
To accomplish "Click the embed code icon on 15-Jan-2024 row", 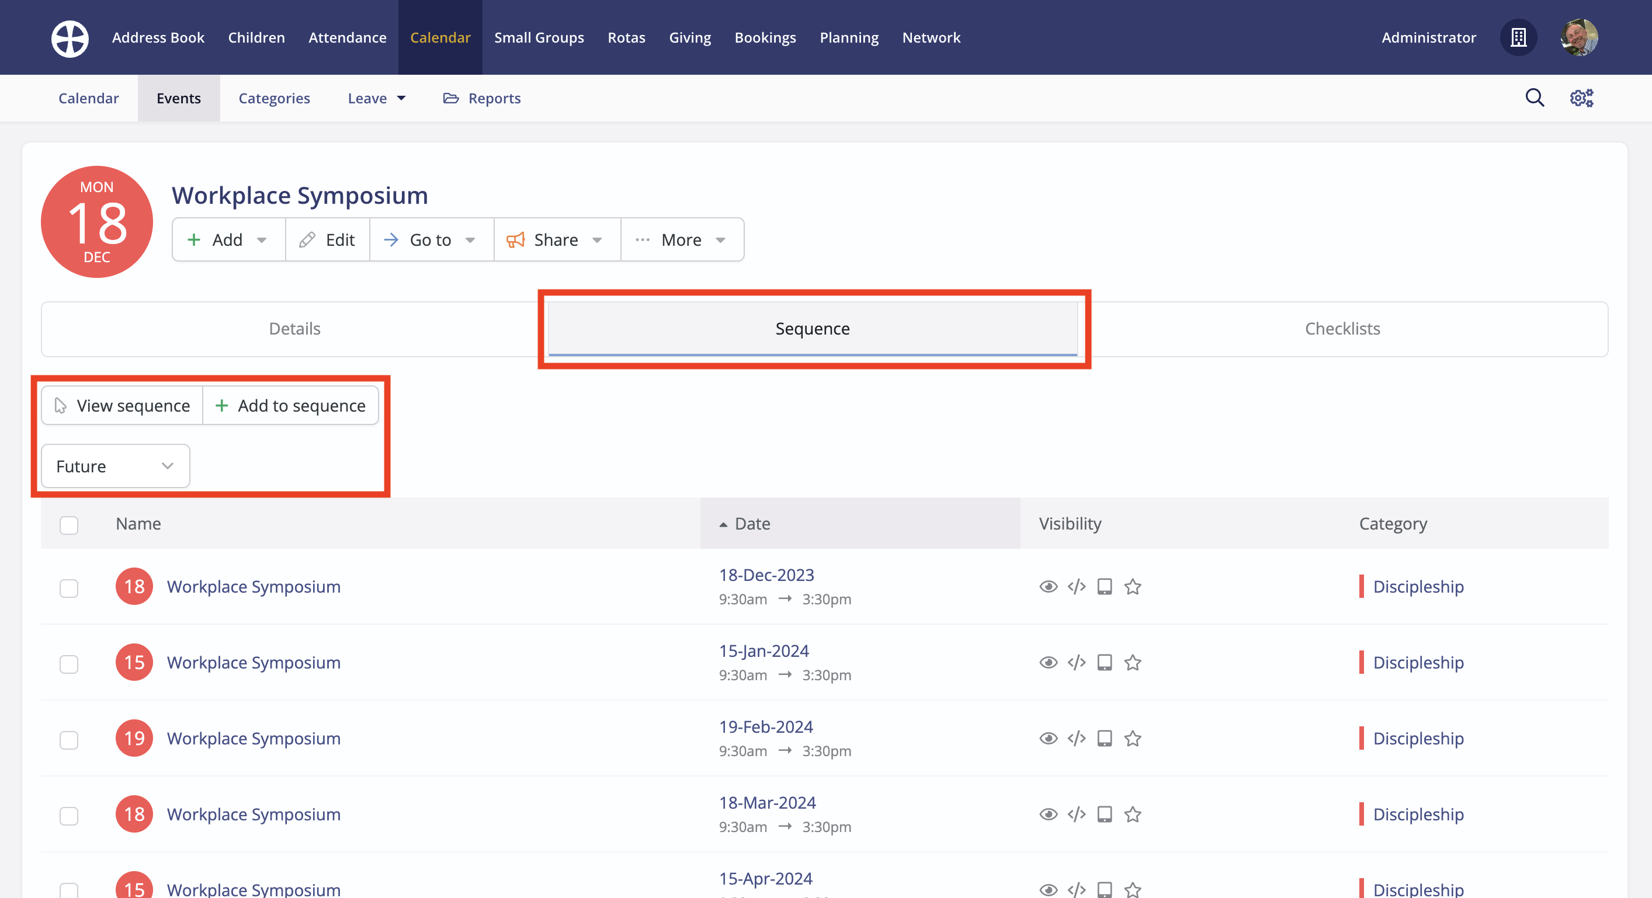I will click(x=1076, y=662).
